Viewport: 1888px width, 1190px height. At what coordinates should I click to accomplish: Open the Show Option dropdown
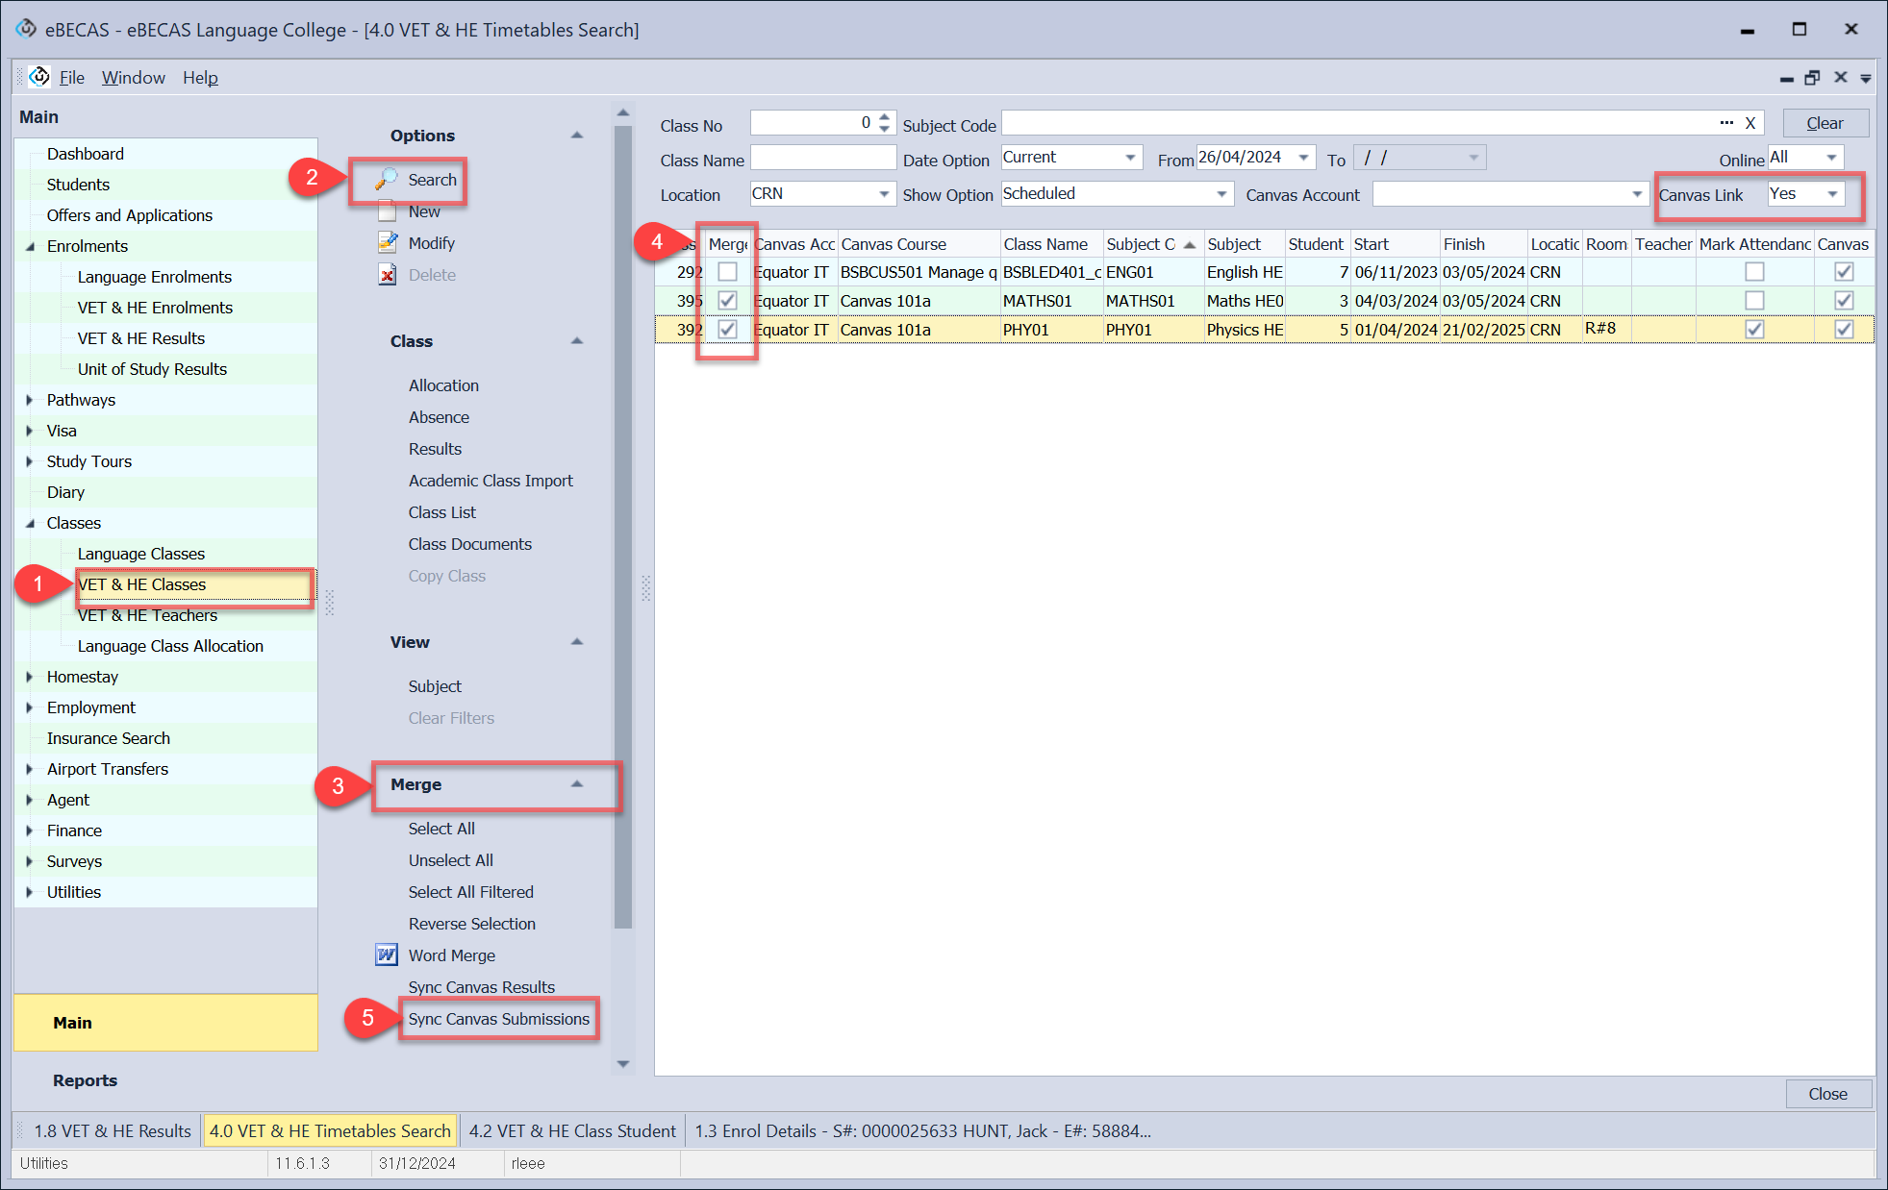1221,194
